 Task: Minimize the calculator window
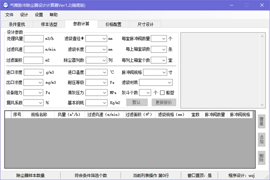click(231, 5)
